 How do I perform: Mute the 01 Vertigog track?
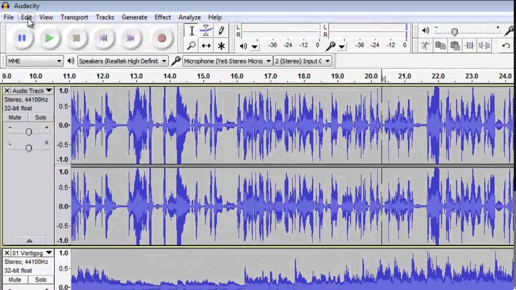15,280
